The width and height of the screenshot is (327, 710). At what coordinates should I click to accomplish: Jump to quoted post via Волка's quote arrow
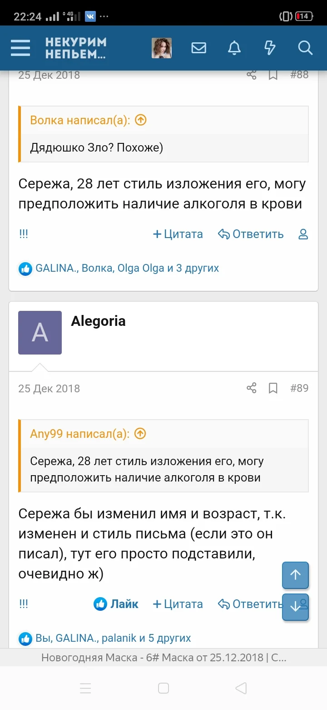pos(140,120)
